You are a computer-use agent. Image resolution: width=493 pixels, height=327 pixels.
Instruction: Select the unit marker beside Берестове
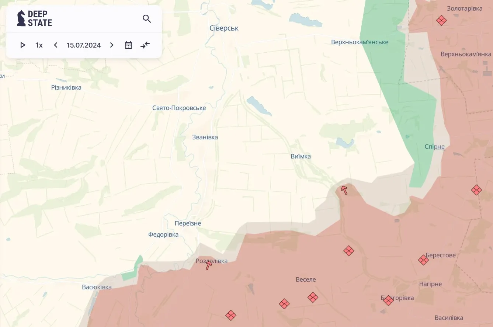pos(423,260)
